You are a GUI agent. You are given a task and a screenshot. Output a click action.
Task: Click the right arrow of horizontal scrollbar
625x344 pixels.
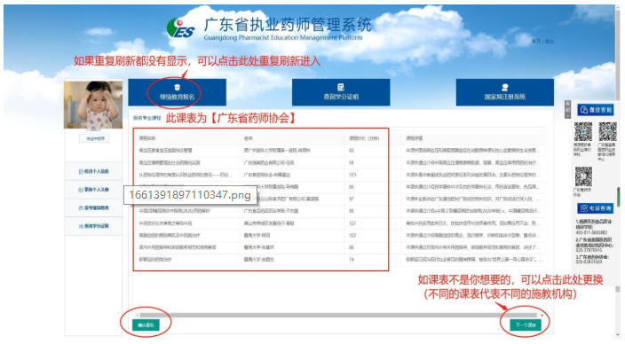pos(542,315)
